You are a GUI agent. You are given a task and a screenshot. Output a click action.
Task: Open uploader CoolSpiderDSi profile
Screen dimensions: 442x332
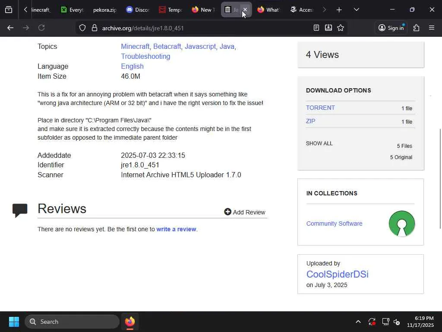click(x=338, y=274)
